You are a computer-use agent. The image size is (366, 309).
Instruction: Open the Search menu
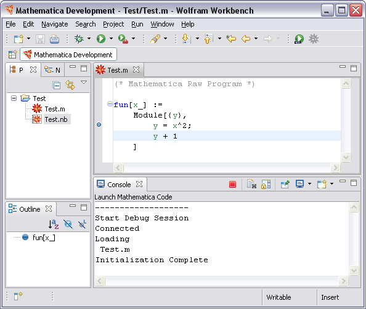click(86, 24)
